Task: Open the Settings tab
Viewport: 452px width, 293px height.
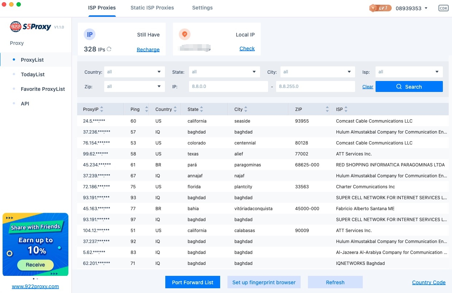Action: coord(202,8)
